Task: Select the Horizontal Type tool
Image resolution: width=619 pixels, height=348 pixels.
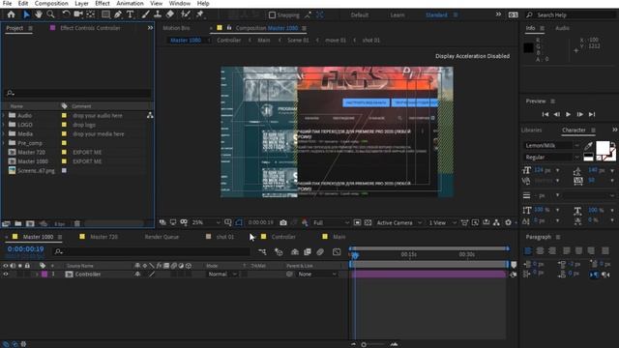Action: click(130, 14)
